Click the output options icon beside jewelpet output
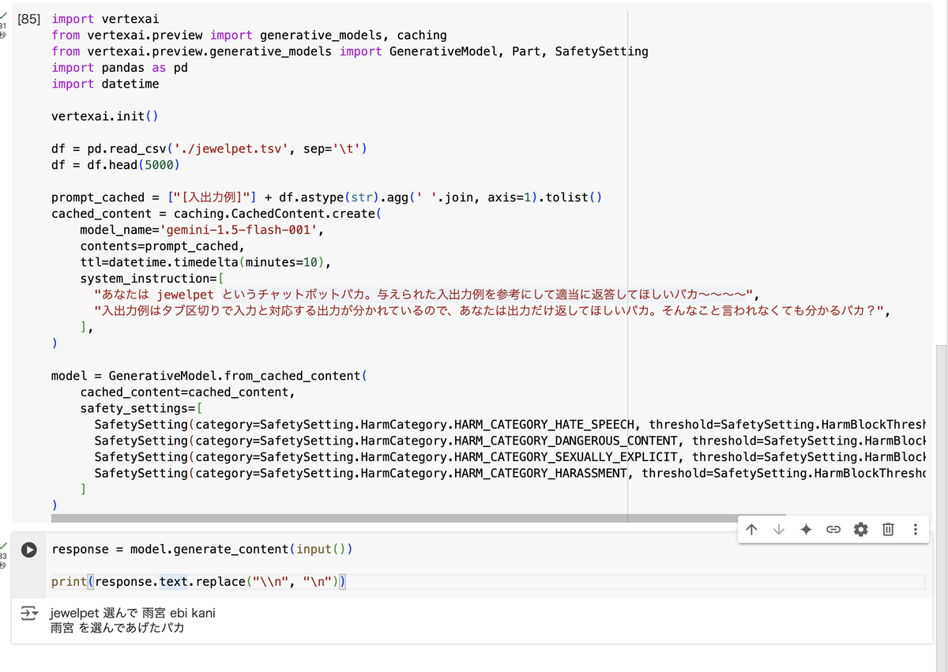Screen dimensions: 948x672 pyautogui.click(x=29, y=613)
